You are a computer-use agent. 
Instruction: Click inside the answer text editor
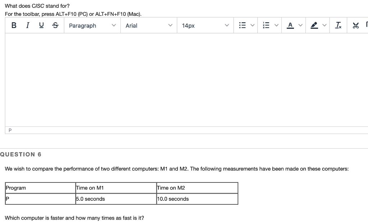coord(180,79)
